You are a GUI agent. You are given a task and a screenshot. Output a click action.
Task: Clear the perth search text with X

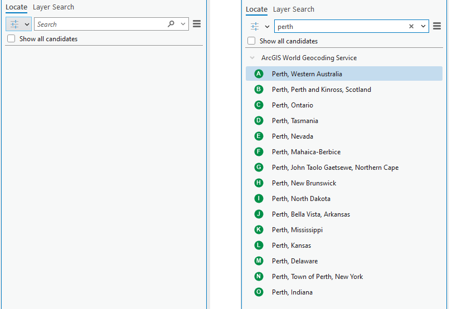pyautogui.click(x=411, y=26)
